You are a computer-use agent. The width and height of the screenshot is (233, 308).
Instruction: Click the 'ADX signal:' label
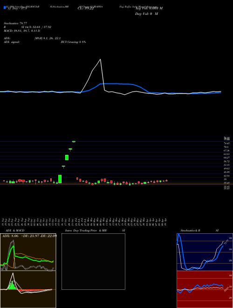(x=12, y=42)
